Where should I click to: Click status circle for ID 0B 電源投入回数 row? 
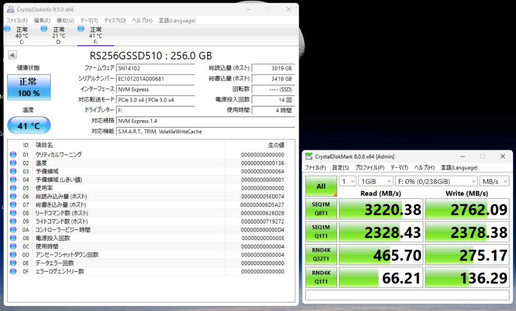[x=13, y=238]
